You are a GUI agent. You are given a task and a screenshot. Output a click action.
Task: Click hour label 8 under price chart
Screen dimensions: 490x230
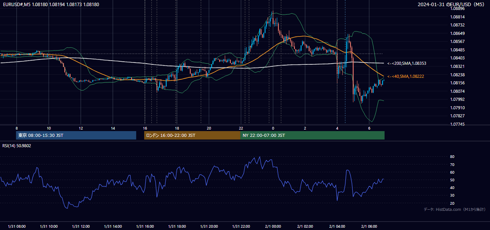pyautogui.click(x=16, y=128)
